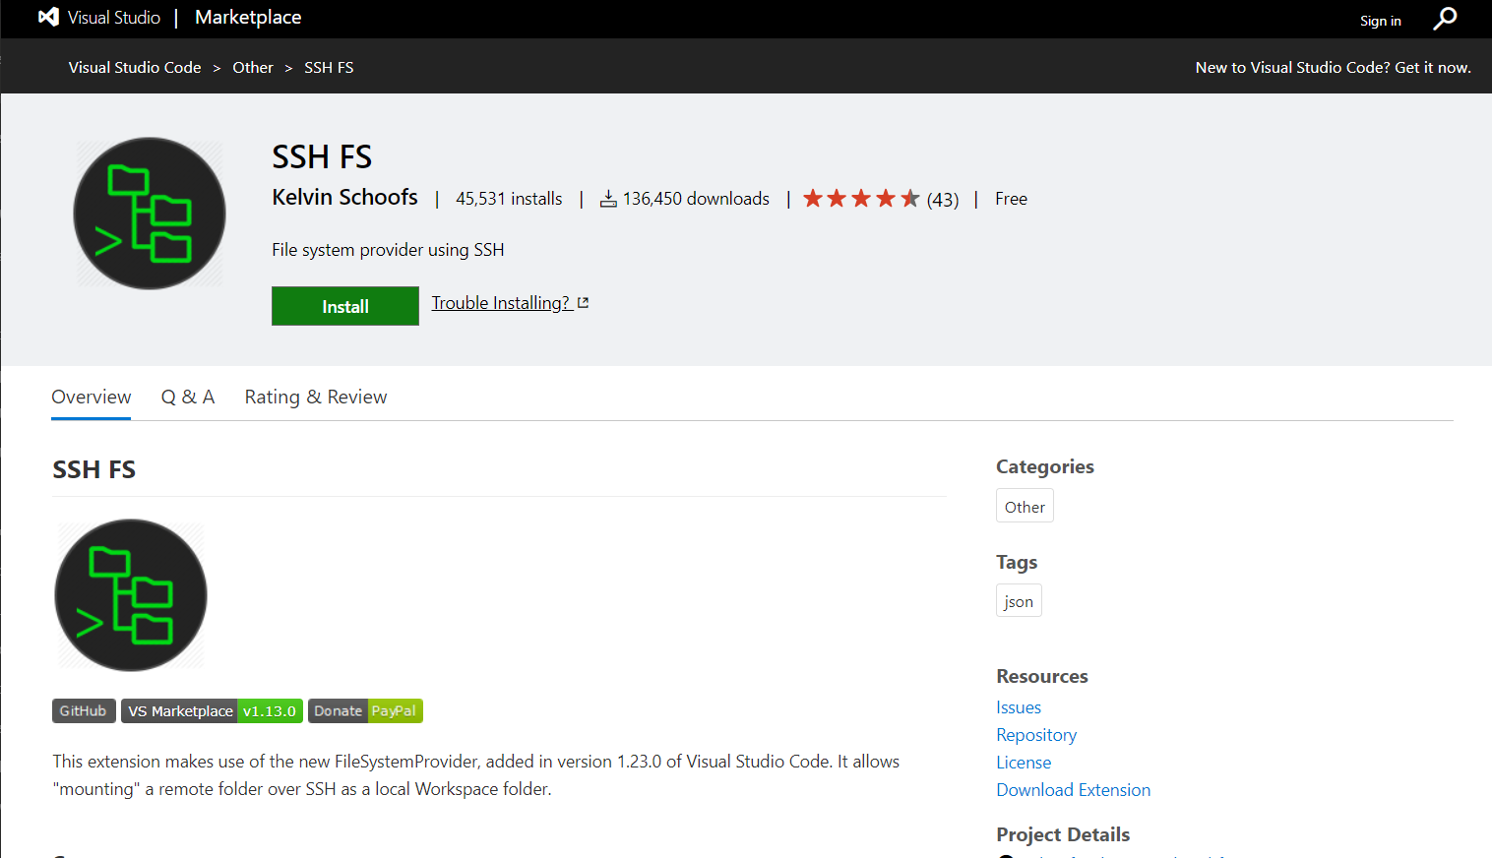The image size is (1492, 858).
Task: Open the Trouble Installing? link
Action: coord(501,303)
